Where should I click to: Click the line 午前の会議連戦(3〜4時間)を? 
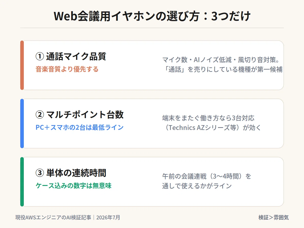click(207, 176)
